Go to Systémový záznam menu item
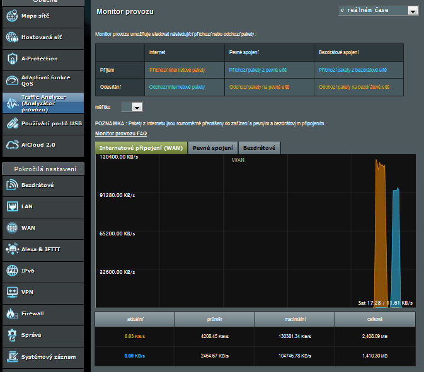Screen dimensions: 424x372 48,357
